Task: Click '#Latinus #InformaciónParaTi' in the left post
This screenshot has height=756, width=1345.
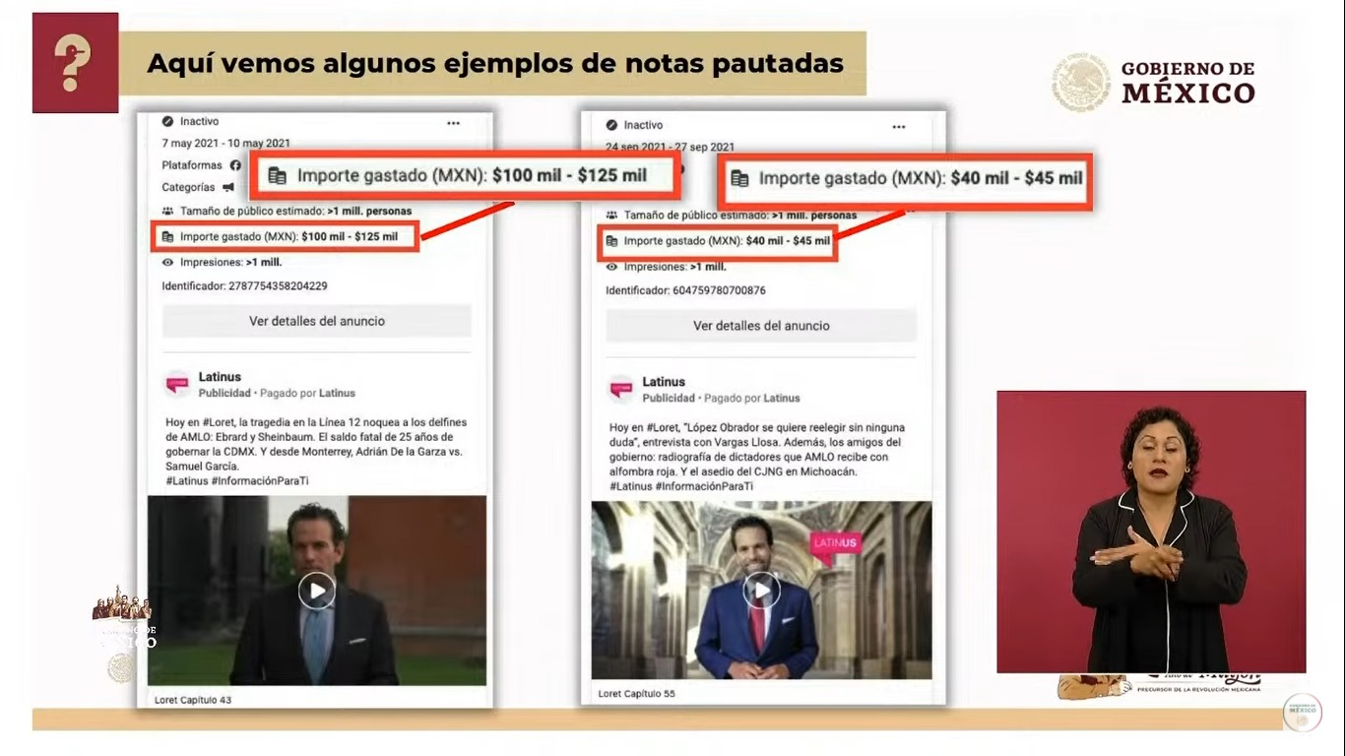Action: [236, 480]
